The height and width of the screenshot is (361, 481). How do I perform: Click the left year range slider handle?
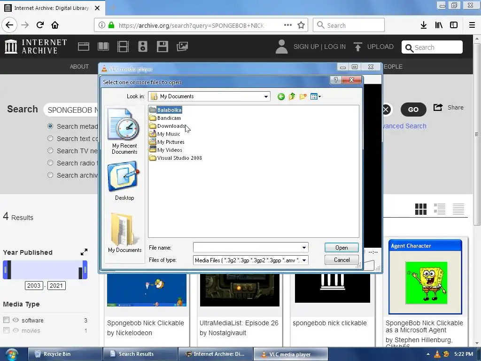pos(5,270)
